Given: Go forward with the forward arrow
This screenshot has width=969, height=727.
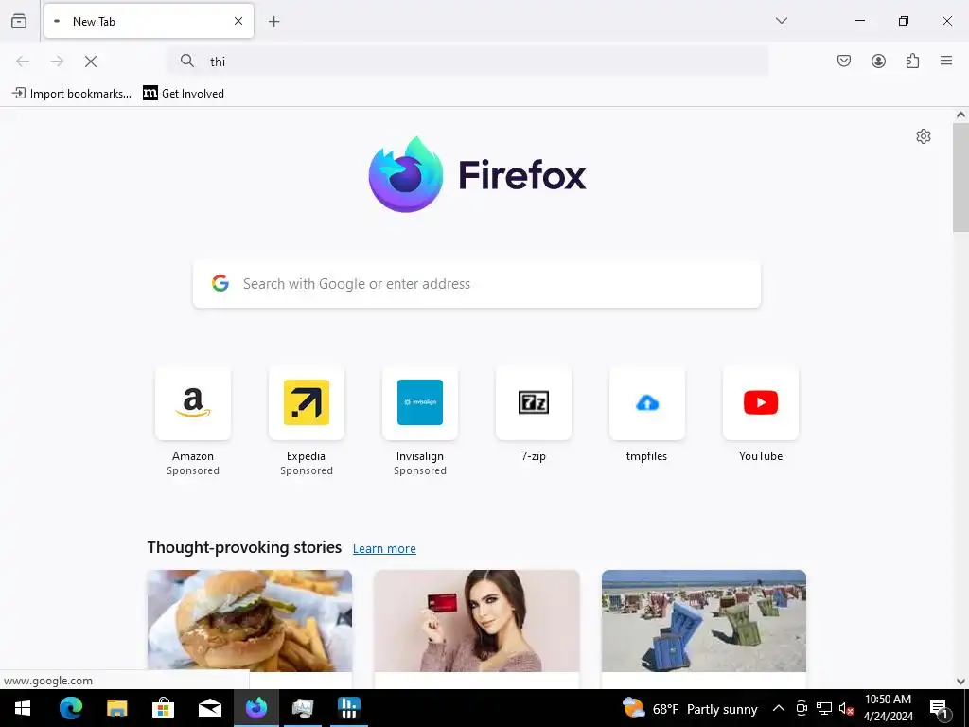Looking at the screenshot, I should pos(57,62).
